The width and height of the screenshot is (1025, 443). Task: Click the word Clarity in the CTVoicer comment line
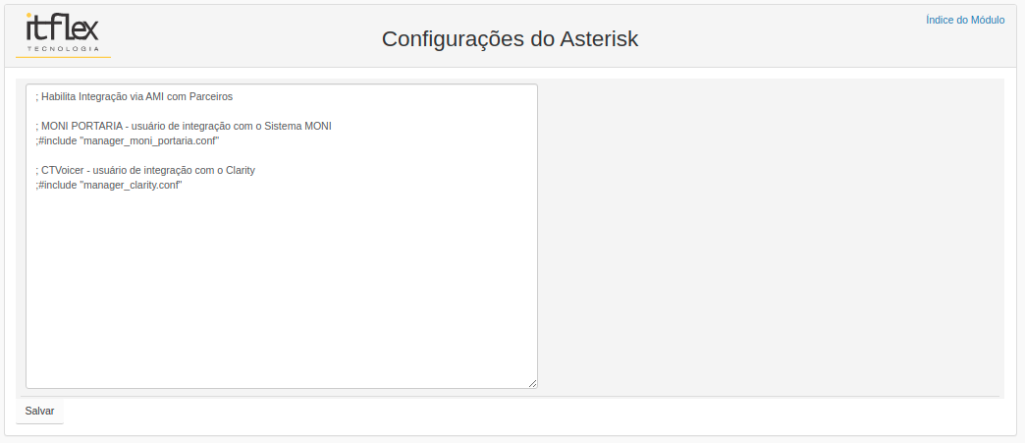tap(240, 170)
